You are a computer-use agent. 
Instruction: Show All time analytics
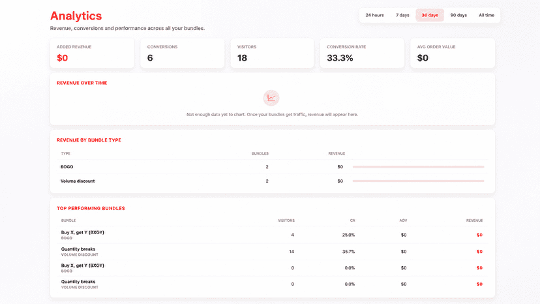(x=487, y=15)
